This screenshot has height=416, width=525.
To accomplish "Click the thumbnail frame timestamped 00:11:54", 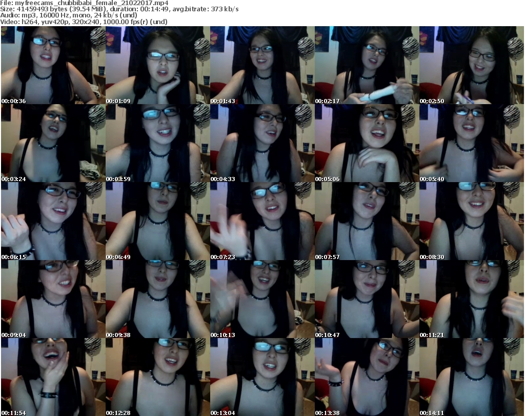I will [53, 377].
